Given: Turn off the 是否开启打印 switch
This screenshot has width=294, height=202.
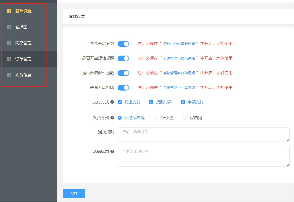Looking at the screenshot, I should click(123, 87).
